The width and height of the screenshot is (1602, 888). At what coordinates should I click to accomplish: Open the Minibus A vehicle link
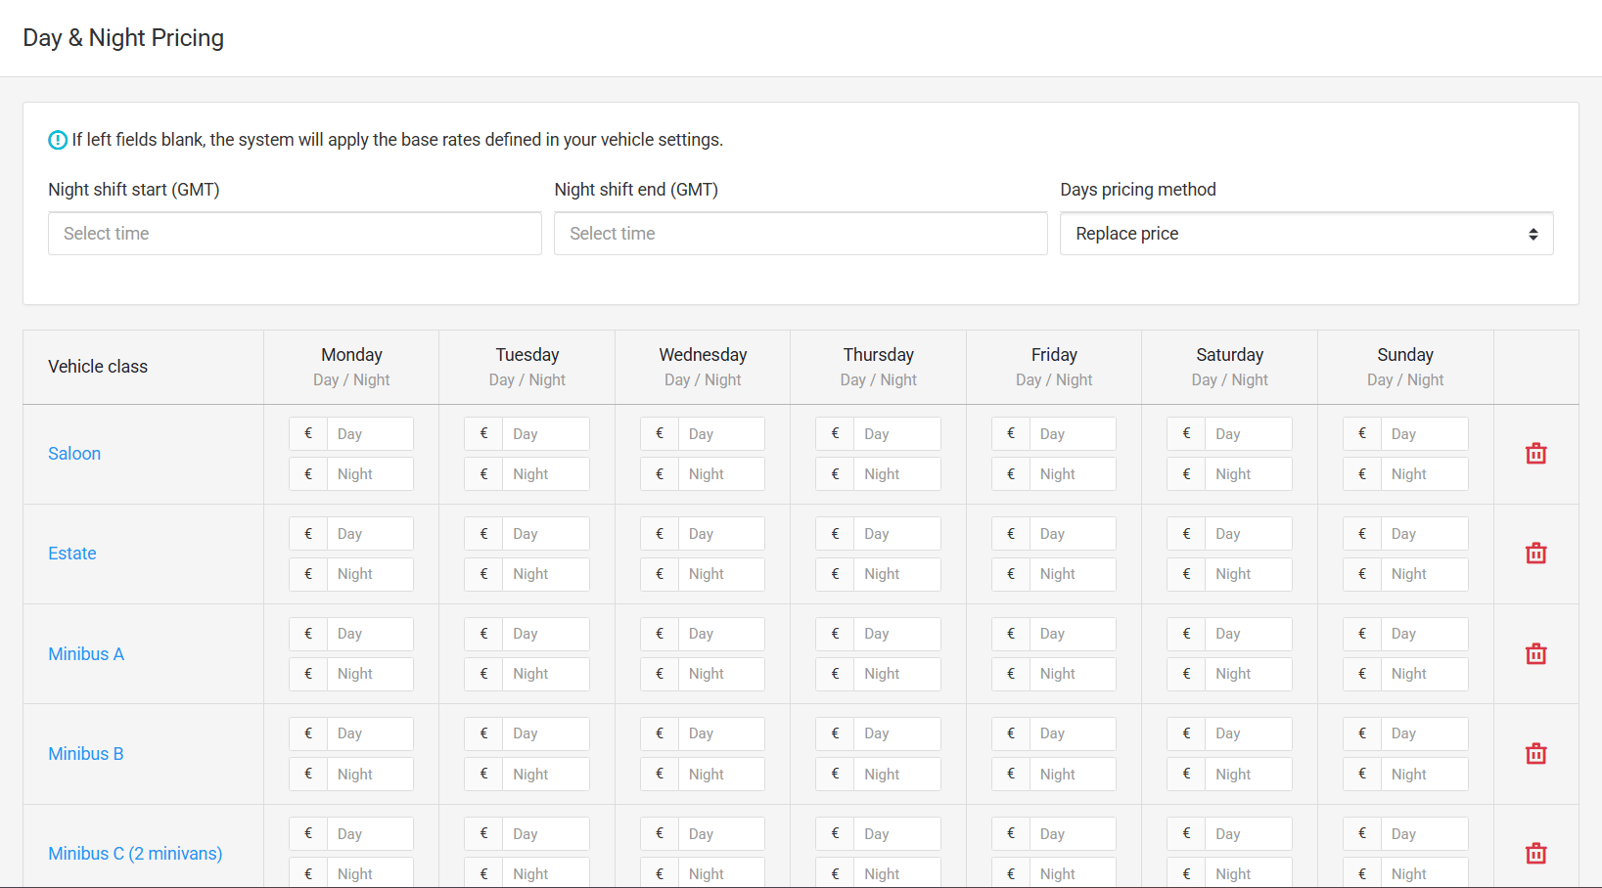(86, 654)
